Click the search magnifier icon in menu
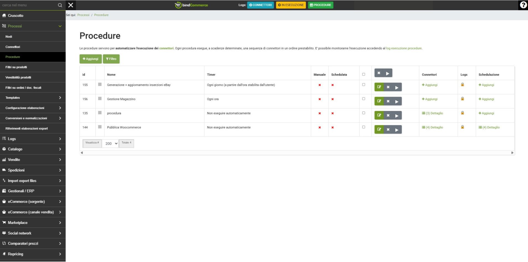 click(60, 5)
